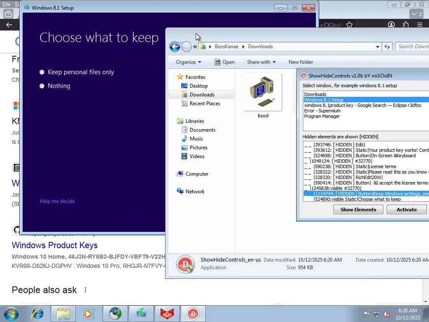Open Videos library

[x=193, y=156]
